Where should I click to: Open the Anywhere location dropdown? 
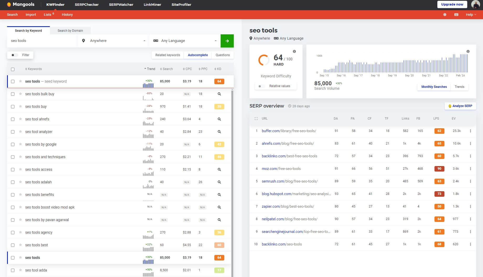(113, 41)
